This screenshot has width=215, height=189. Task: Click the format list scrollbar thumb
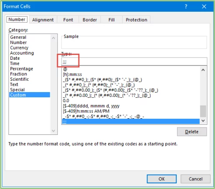tap(203, 111)
